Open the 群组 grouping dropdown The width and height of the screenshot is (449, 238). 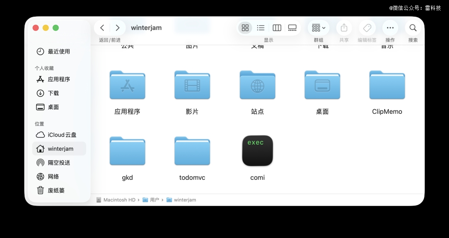pos(318,28)
